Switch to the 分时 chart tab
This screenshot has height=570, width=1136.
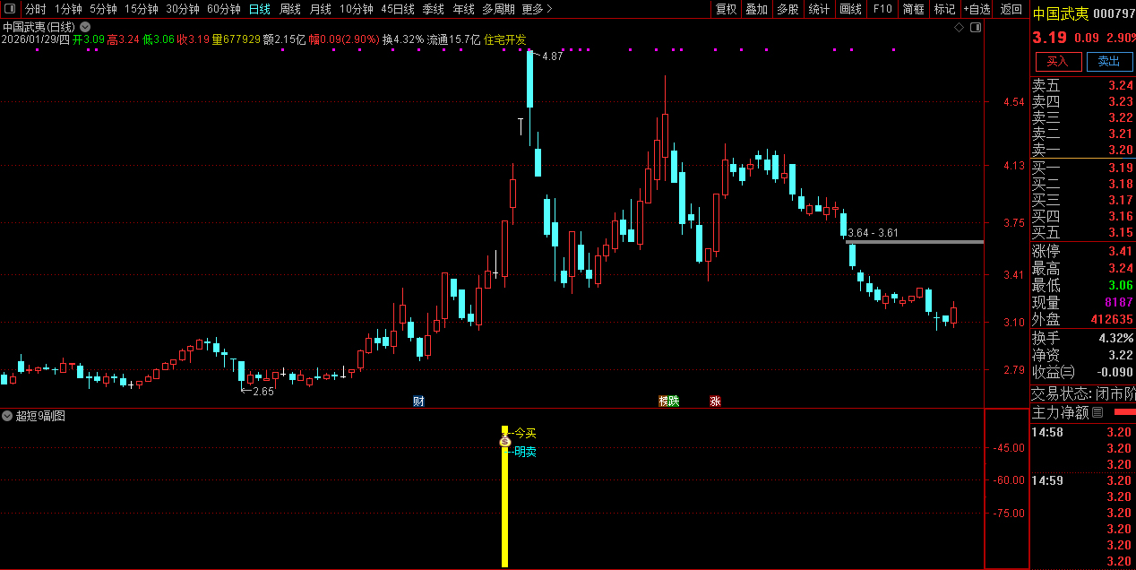[35, 9]
